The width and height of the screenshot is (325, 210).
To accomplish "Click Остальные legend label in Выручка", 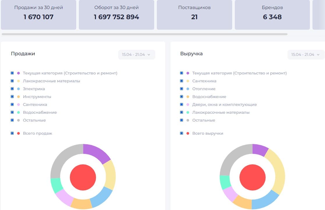I will point(204,120).
